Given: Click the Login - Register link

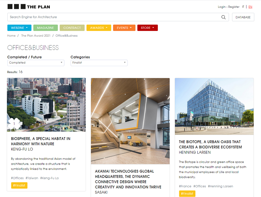Looking at the screenshot, I should pyautogui.click(x=229, y=7).
